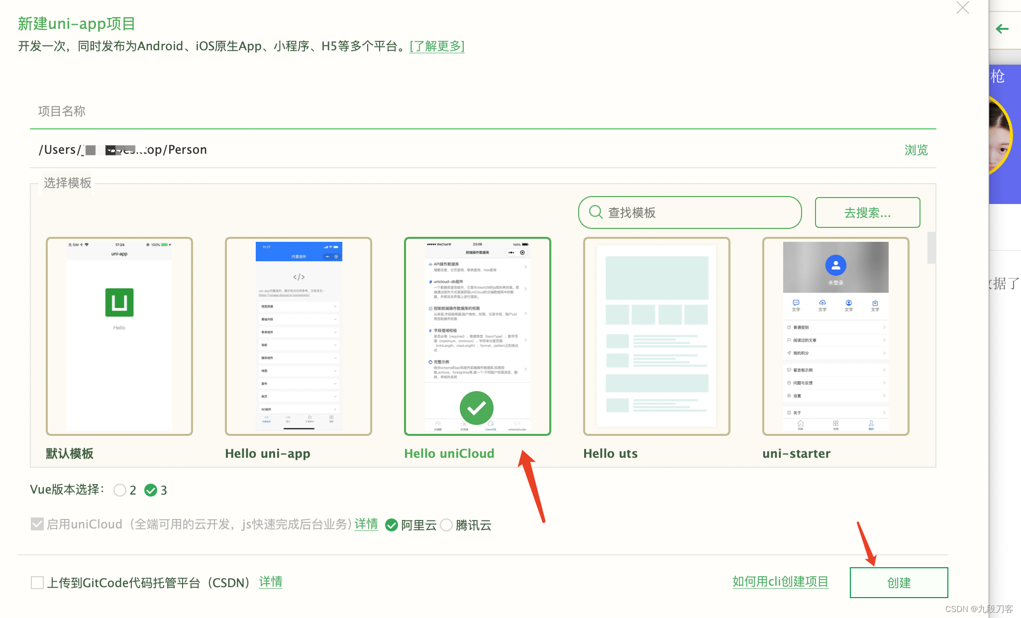Viewport: 1021px width, 618px height.
Task: Open the uniCloud 详情 link
Action: 366,524
